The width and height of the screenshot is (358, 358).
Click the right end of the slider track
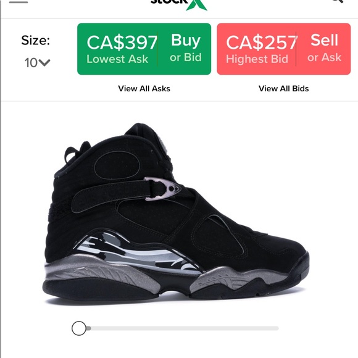click(277, 328)
